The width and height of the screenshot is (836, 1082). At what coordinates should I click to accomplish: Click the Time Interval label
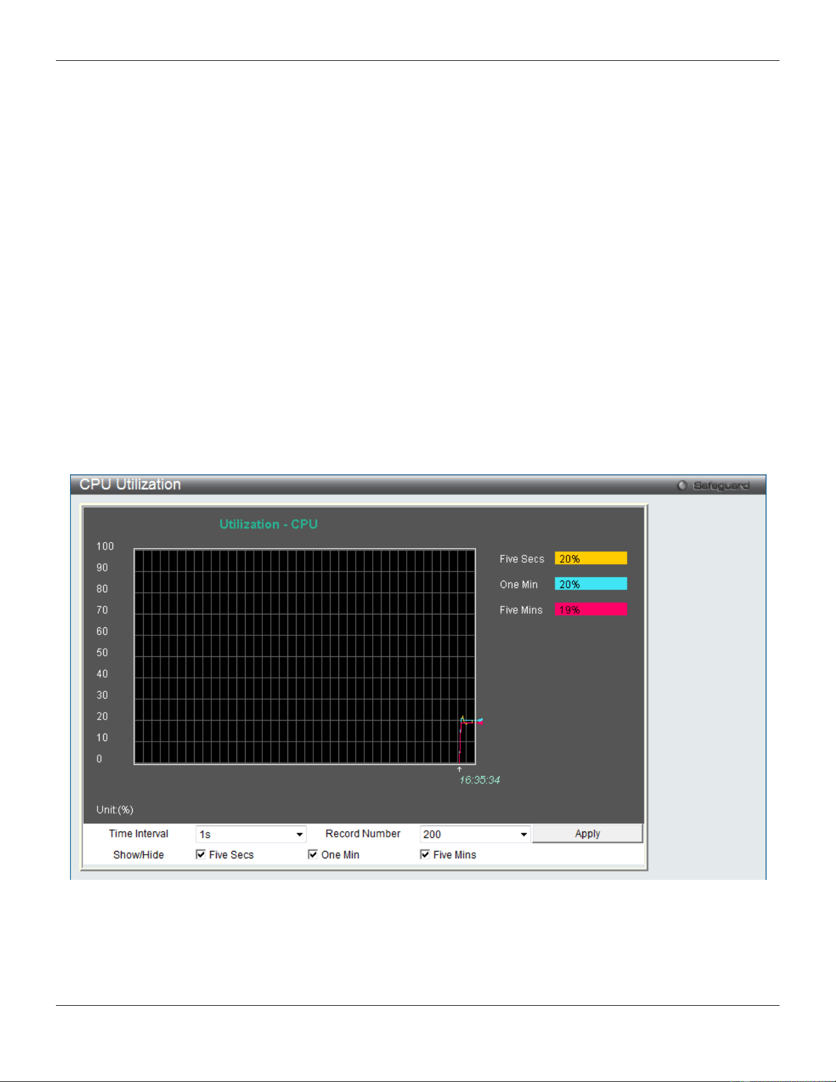point(138,834)
